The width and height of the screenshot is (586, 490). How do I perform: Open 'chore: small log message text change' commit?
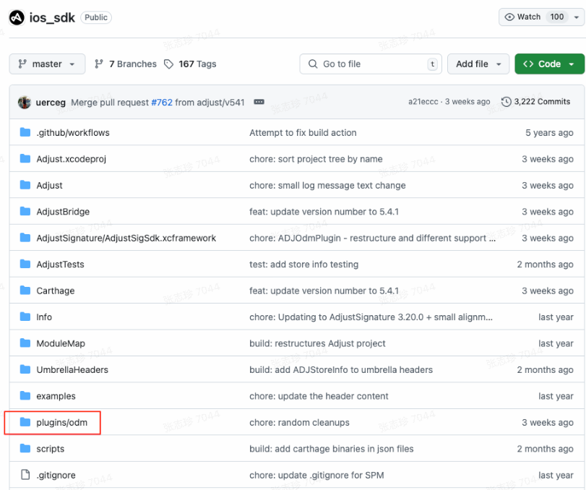click(x=327, y=186)
